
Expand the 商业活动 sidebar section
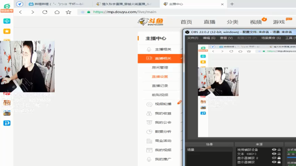point(182,141)
